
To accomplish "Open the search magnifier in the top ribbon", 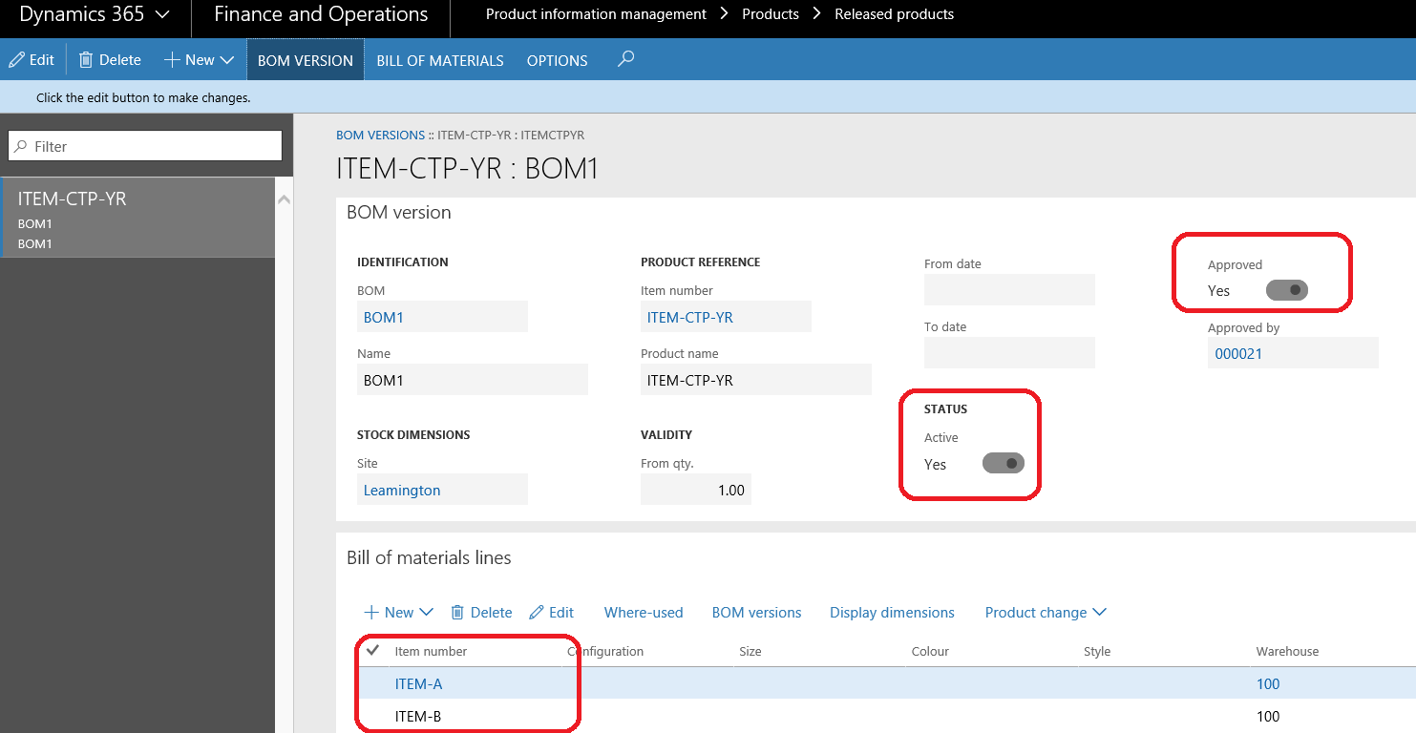I will pyautogui.click(x=624, y=59).
